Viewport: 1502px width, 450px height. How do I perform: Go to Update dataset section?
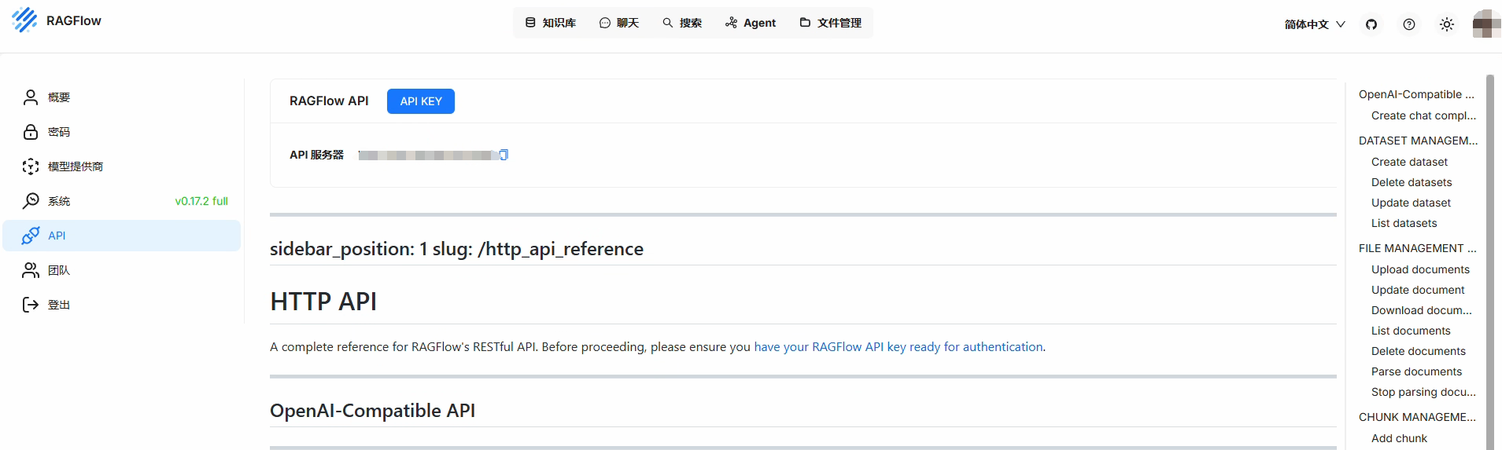click(x=1411, y=203)
